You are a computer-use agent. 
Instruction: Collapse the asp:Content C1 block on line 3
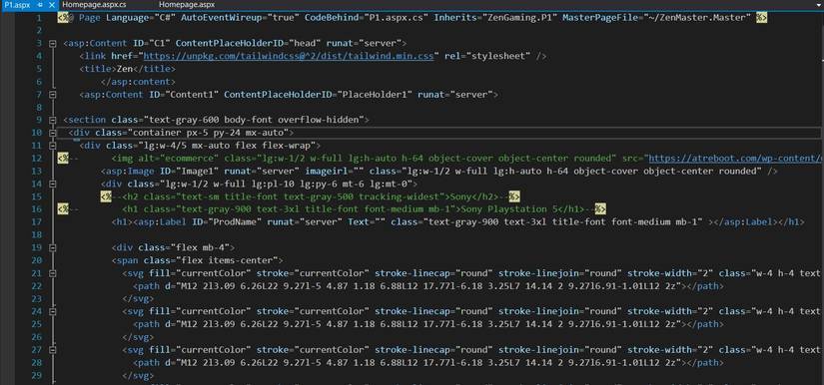(x=53, y=44)
